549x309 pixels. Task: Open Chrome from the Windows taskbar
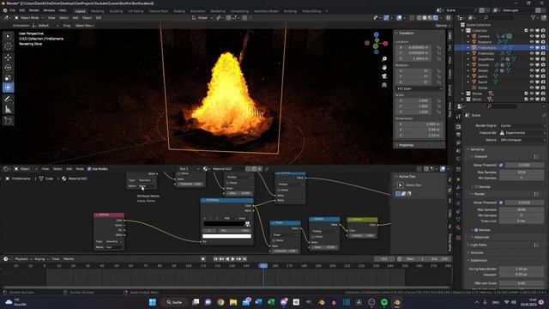[220, 302]
